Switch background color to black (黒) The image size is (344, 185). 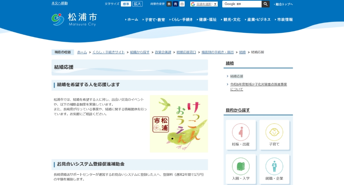(169, 4)
